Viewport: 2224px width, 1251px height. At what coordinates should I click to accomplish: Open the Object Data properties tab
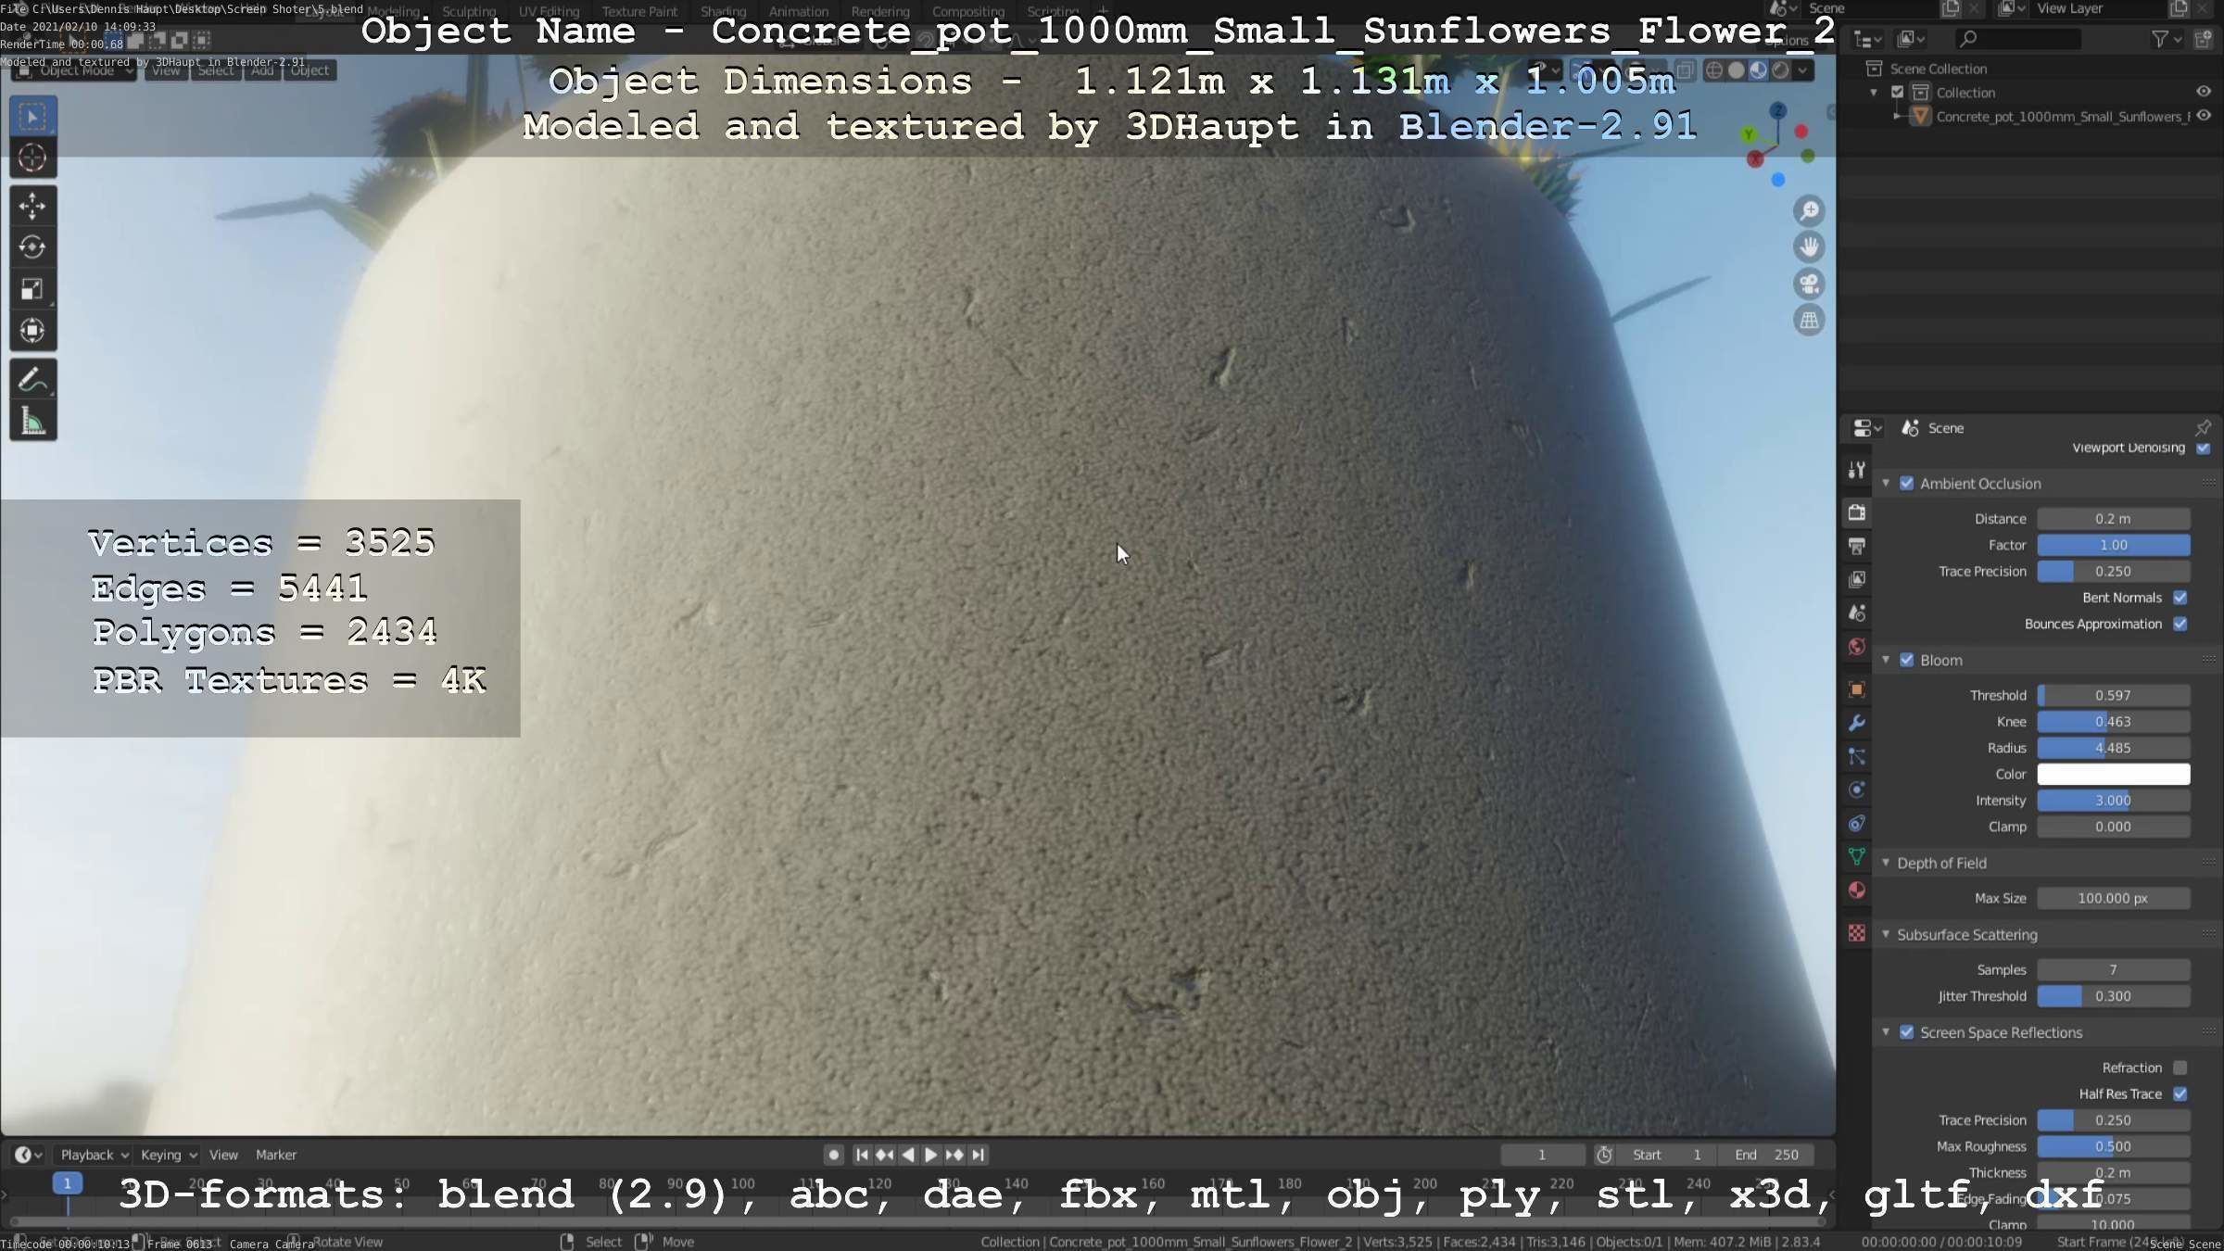1857,856
